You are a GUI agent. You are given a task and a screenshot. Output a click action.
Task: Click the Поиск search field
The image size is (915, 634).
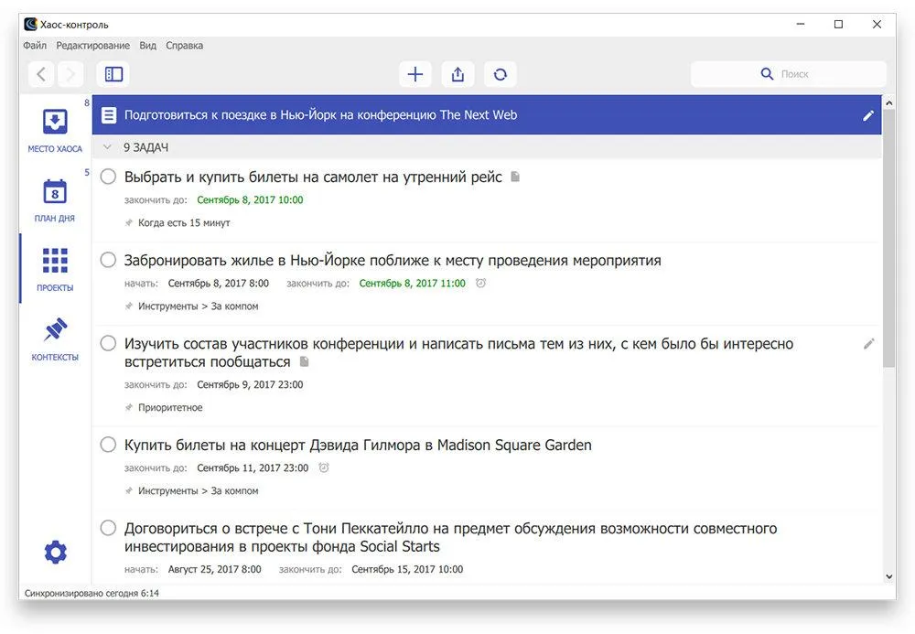pyautogui.click(x=789, y=74)
